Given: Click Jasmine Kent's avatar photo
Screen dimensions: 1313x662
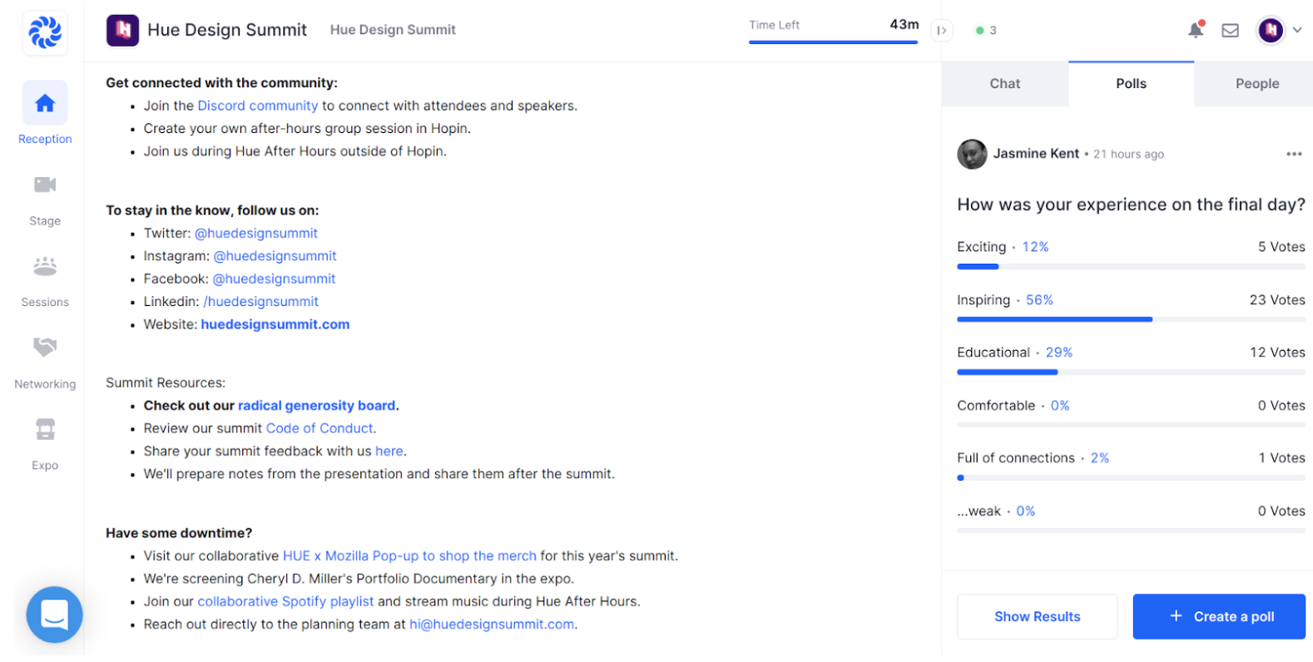Looking at the screenshot, I should point(972,154).
